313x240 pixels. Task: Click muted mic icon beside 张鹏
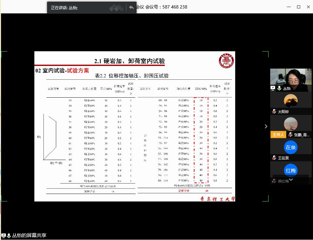(290, 135)
